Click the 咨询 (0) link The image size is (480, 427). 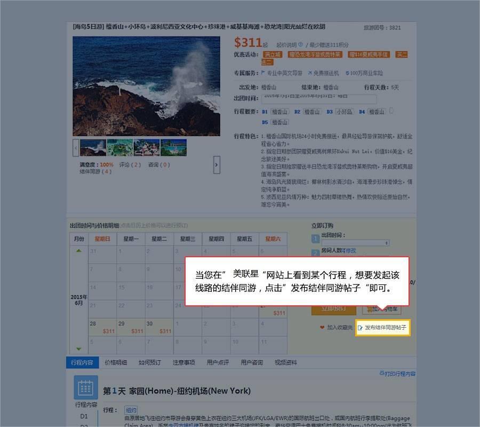click(159, 165)
